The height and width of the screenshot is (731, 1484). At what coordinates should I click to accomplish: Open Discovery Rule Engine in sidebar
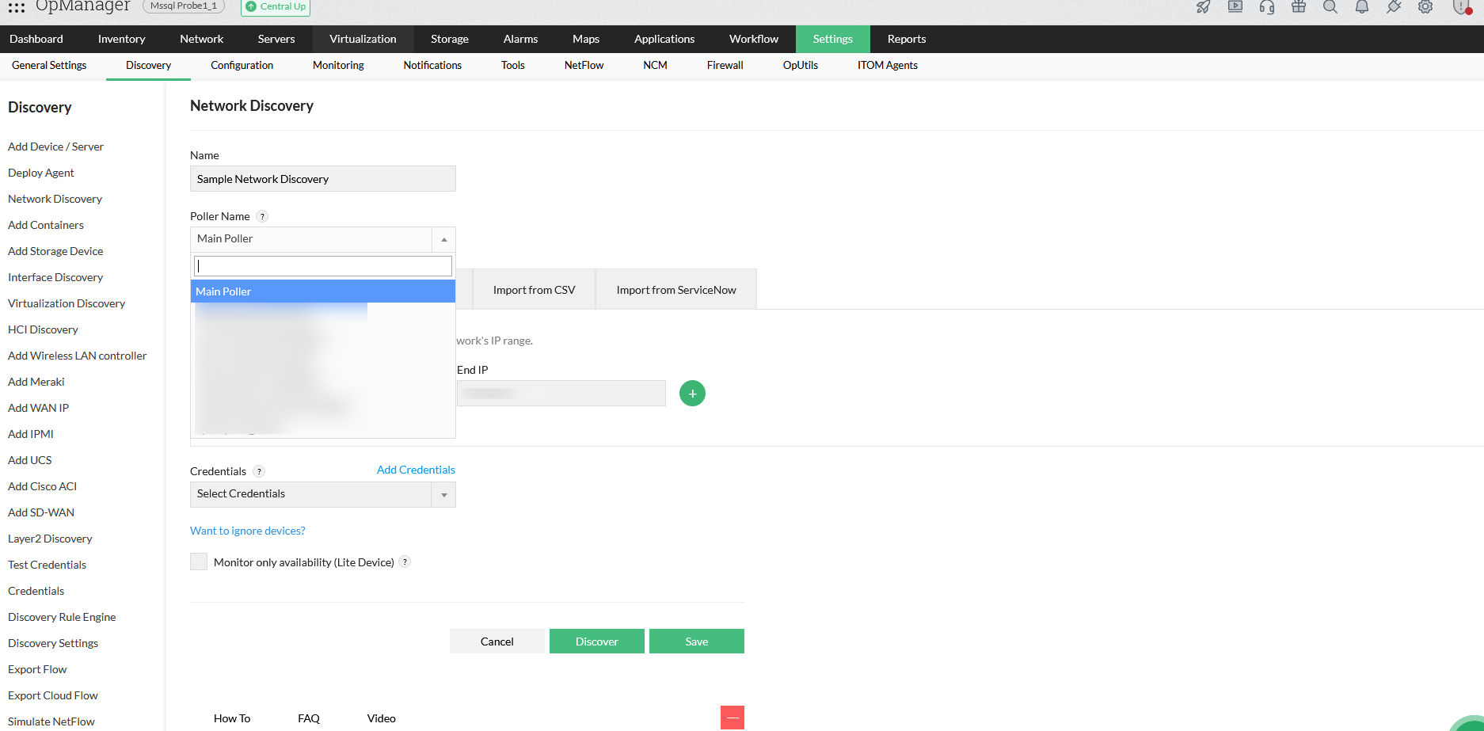point(62,618)
